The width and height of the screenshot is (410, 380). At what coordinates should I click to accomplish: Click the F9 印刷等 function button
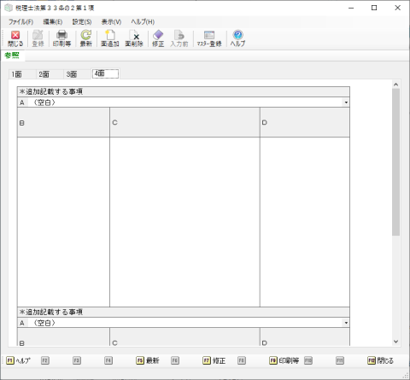tap(284, 360)
